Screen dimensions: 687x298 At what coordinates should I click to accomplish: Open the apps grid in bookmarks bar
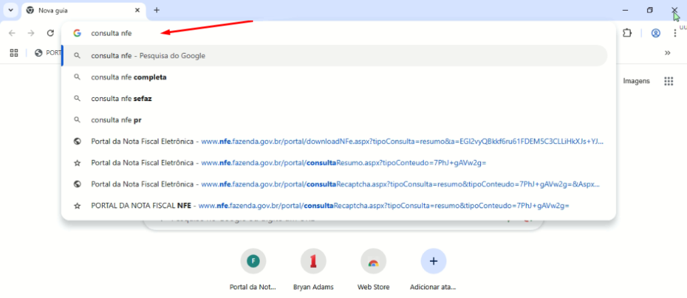tap(14, 53)
